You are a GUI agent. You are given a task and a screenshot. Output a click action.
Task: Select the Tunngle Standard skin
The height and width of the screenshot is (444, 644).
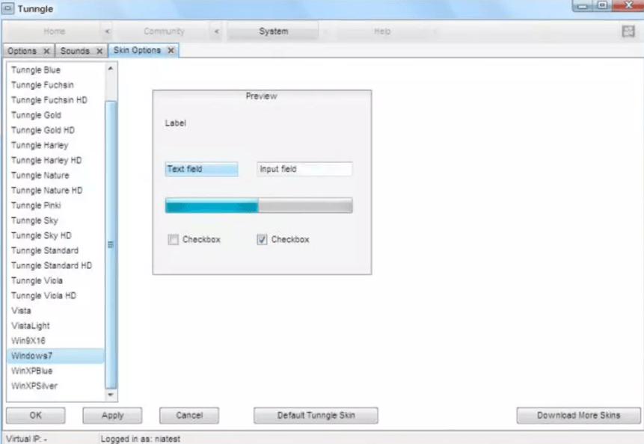coord(56,250)
